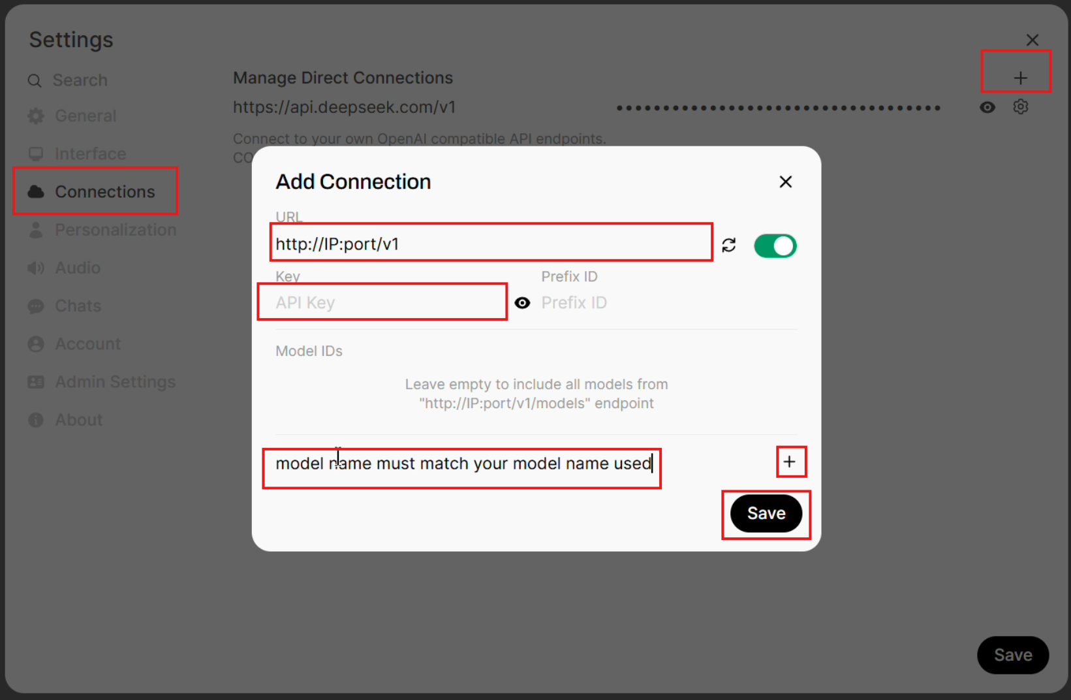Toggle the connection enable switch off

tap(775, 246)
